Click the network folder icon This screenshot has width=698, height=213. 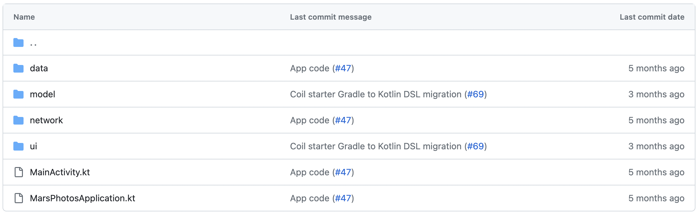[x=18, y=120]
